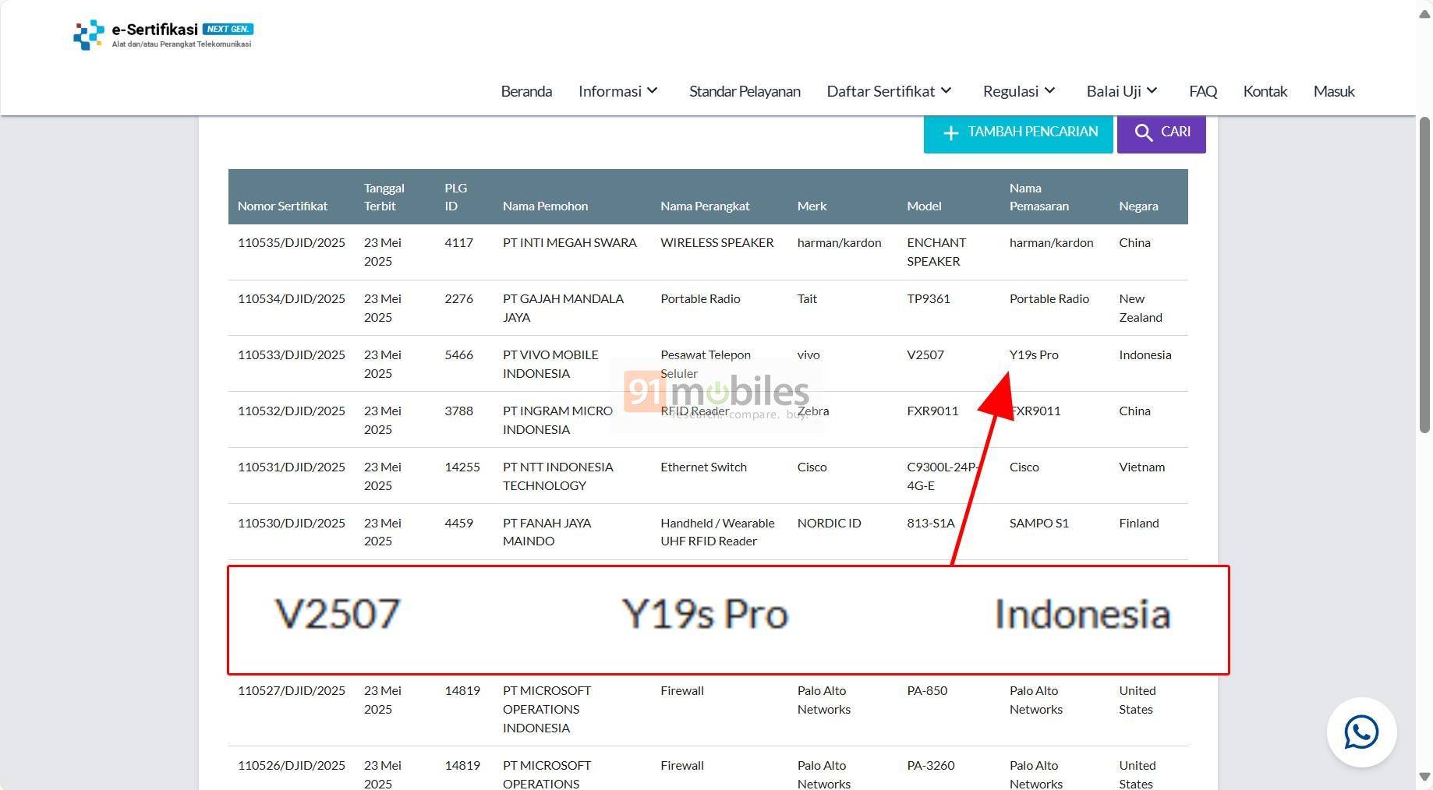Click the e-Sertifikasi logo icon
Viewport: 1433px width, 790px height.
pos(89,35)
